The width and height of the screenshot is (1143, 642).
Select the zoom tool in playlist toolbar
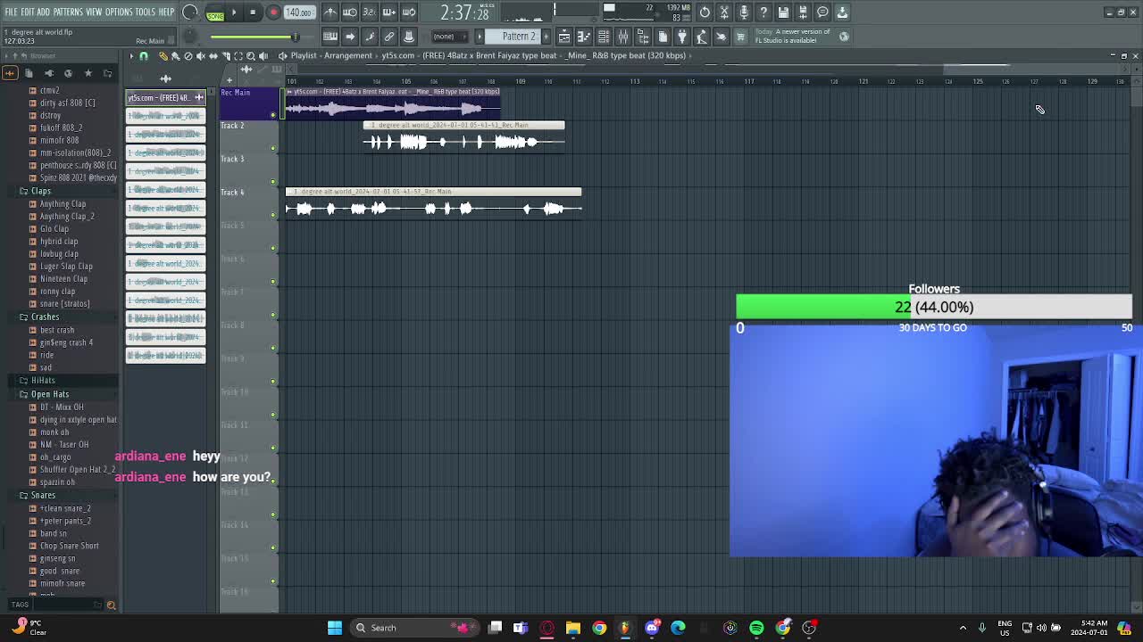click(250, 56)
